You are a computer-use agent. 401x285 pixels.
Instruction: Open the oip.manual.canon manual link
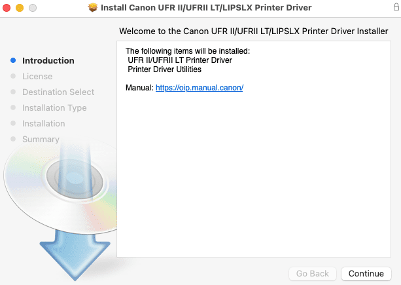pyautogui.click(x=200, y=87)
